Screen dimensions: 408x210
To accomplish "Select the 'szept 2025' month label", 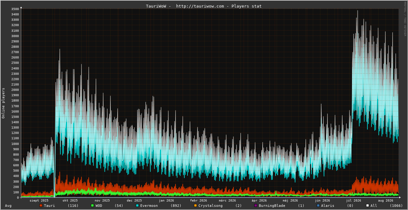I will coord(39,200).
